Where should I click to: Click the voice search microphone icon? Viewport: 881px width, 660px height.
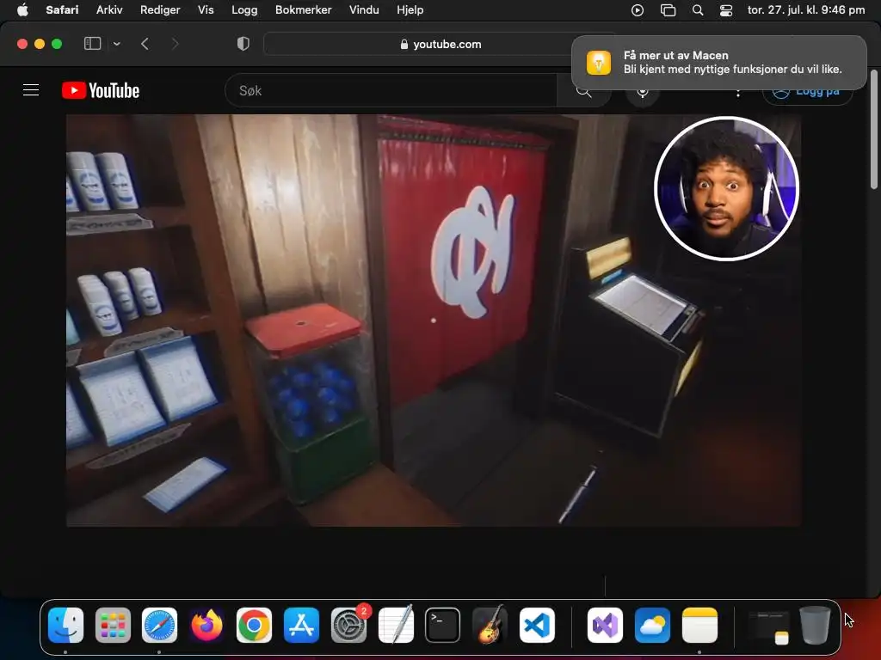(642, 92)
